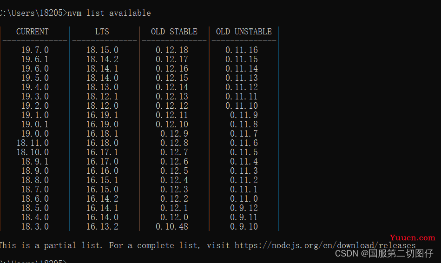The height and width of the screenshot is (263, 441).
Task: Click old stable version 0.12.9
Action: coord(174,134)
